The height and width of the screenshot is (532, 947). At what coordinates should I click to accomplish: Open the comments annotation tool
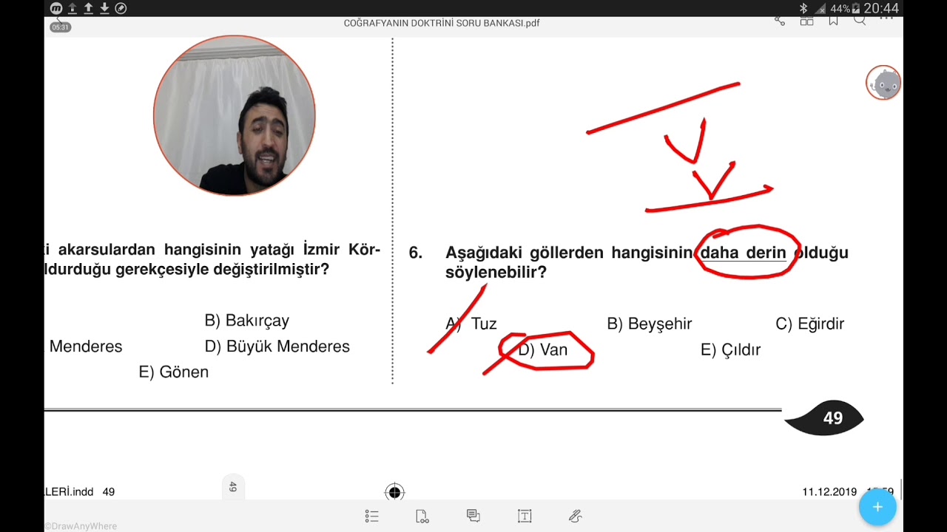point(473,516)
